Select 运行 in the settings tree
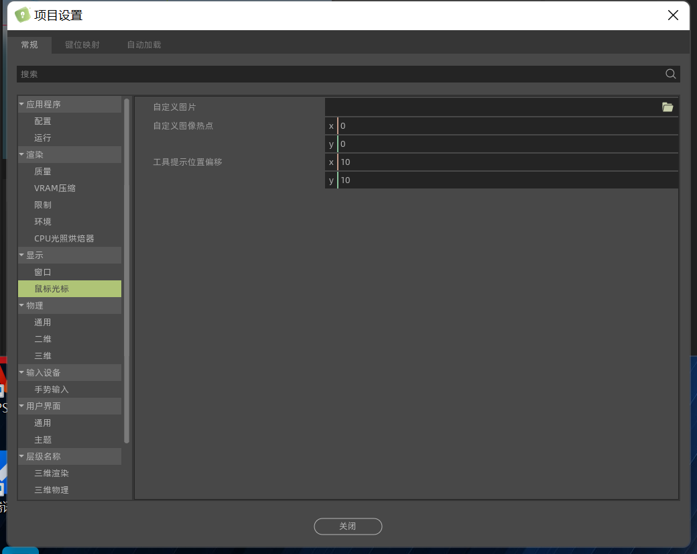The width and height of the screenshot is (697, 554). [69, 138]
